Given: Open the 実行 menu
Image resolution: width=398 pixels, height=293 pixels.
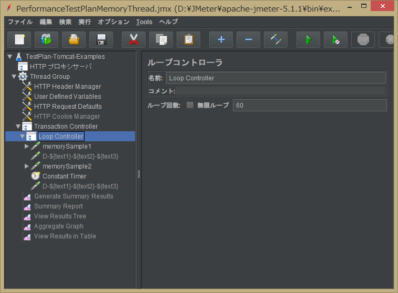Looking at the screenshot, I should [x=85, y=22].
